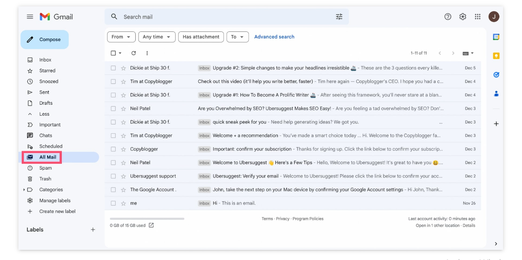Viewport: 522px width, 260px height.
Task: Open the Inbox folder
Action: click(45, 60)
